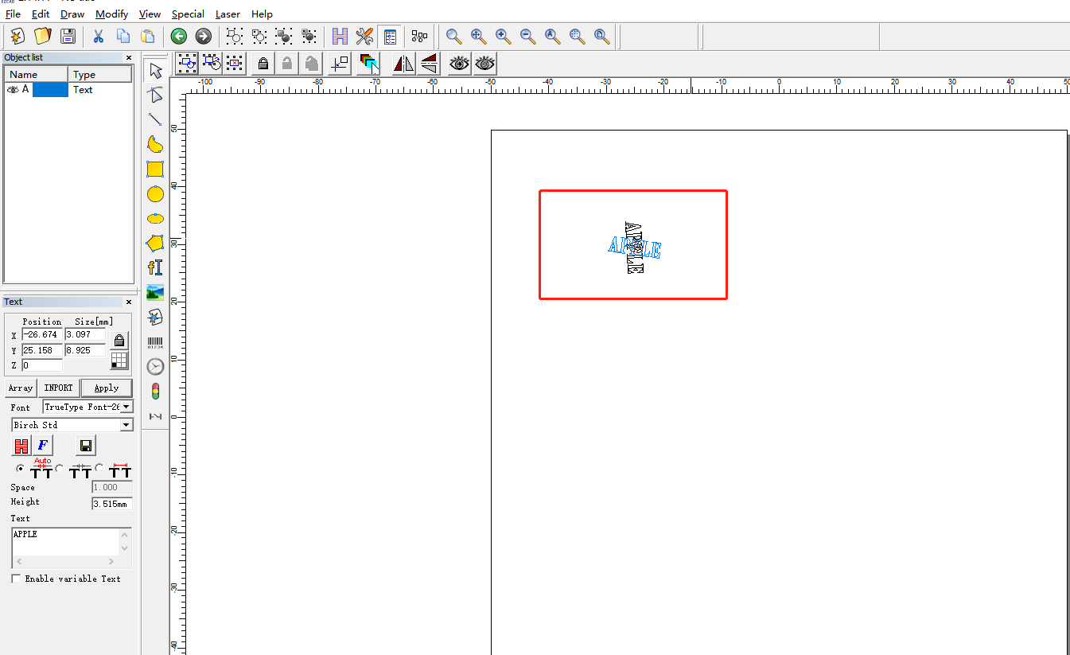
Task: Select the ellipse drawing tool
Action: coord(155,218)
